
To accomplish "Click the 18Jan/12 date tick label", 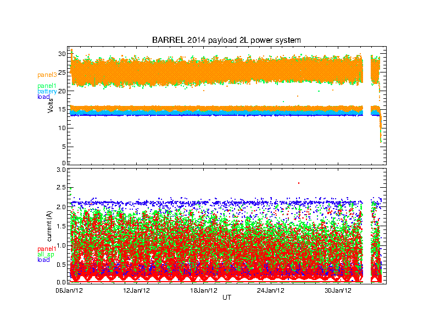I will pyautogui.click(x=203, y=290).
